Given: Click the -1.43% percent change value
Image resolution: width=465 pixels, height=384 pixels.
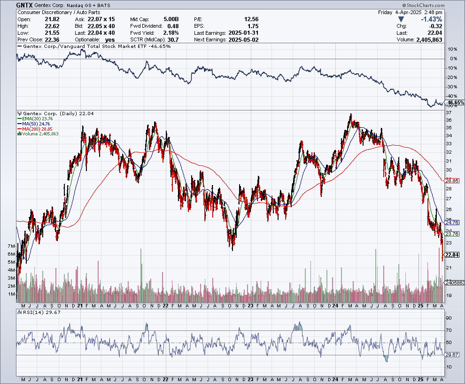Looking at the screenshot, I should pyautogui.click(x=432, y=19).
